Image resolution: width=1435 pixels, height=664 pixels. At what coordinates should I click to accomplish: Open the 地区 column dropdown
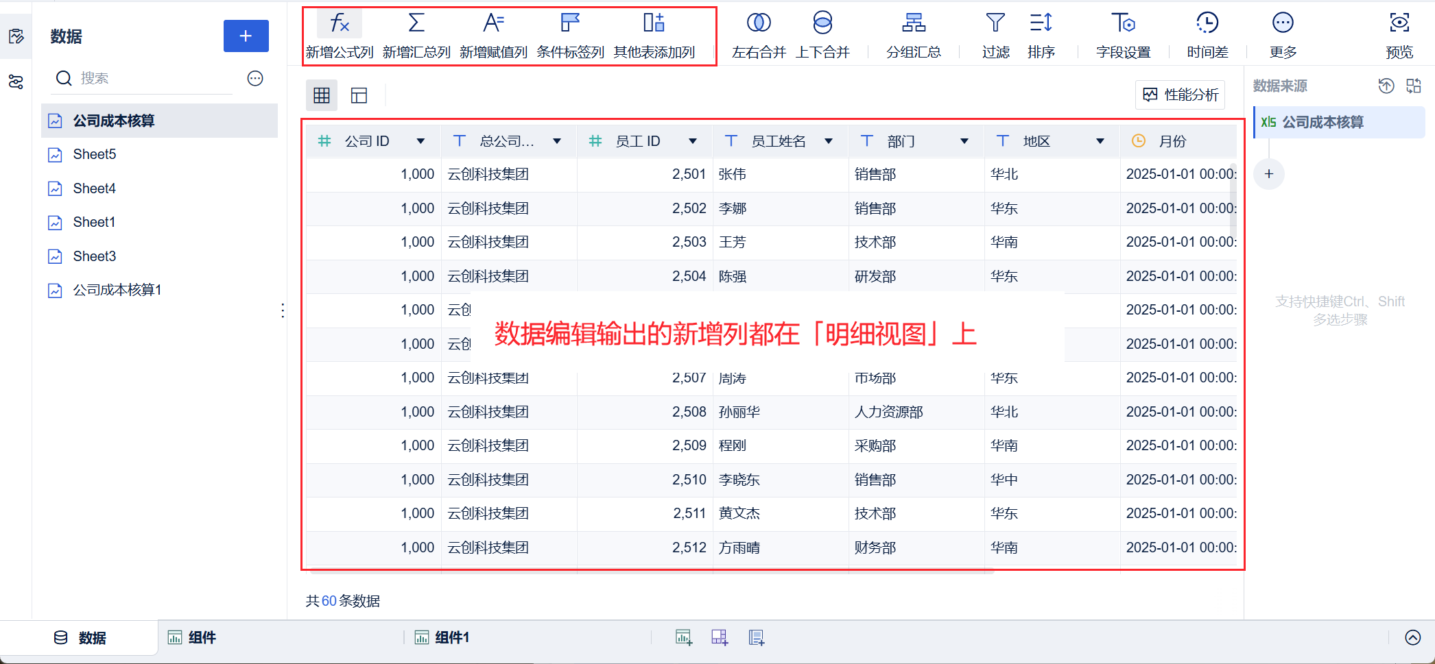pyautogui.click(x=1100, y=141)
